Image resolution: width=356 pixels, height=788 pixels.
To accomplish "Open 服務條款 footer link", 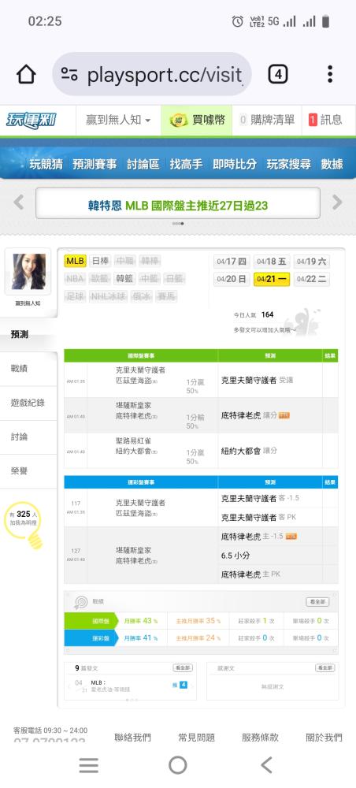I will coord(260,738).
